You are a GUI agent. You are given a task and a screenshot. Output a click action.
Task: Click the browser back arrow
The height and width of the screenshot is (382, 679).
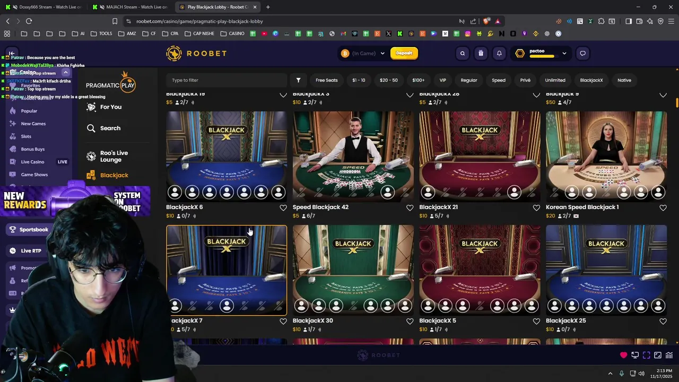(x=7, y=21)
